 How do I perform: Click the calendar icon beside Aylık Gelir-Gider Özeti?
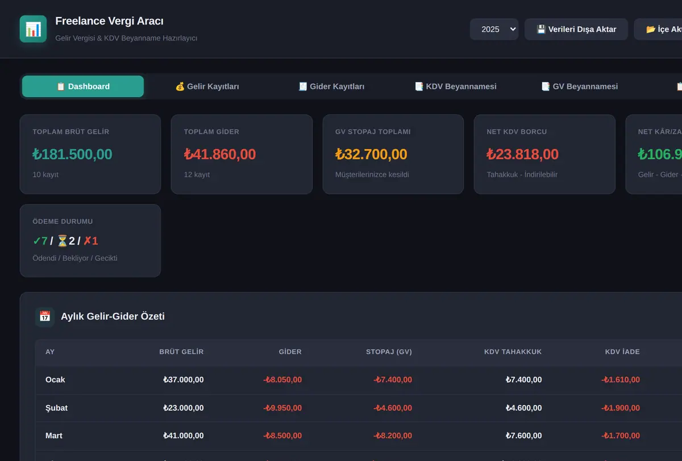coord(45,317)
